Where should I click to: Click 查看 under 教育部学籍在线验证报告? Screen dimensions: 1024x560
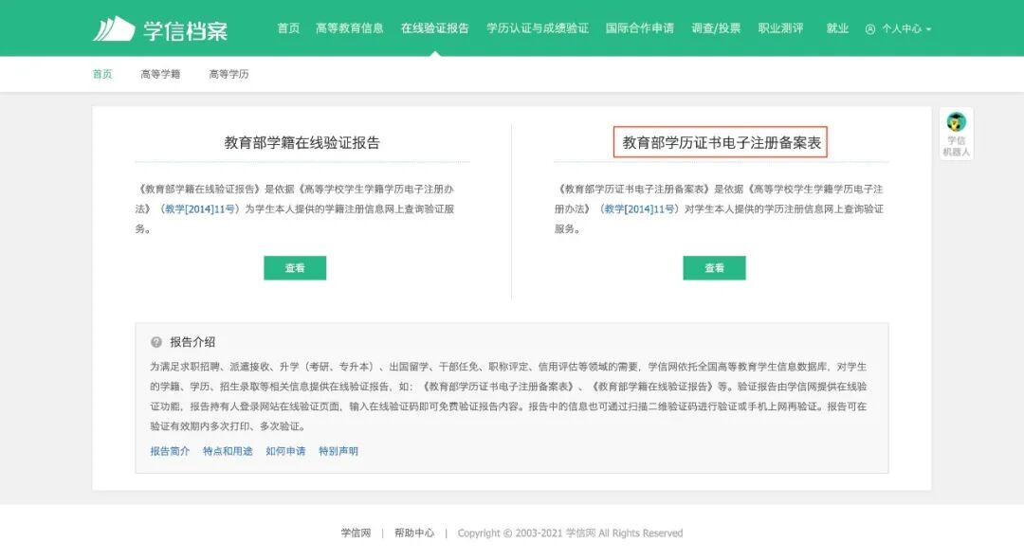pyautogui.click(x=295, y=267)
